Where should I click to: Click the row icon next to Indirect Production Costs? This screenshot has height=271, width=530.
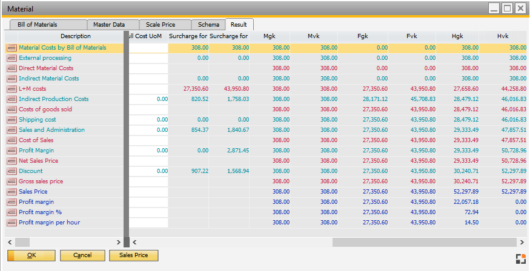[12, 99]
